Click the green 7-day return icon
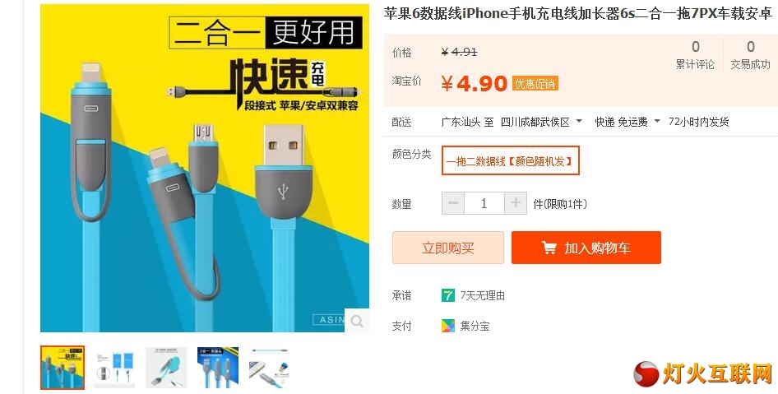This screenshot has width=778, height=394. (x=448, y=295)
